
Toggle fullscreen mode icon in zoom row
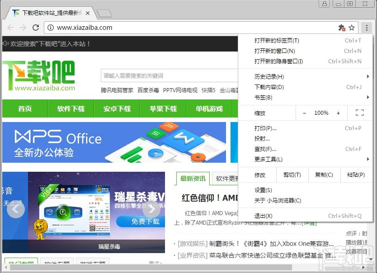[x=360, y=113]
